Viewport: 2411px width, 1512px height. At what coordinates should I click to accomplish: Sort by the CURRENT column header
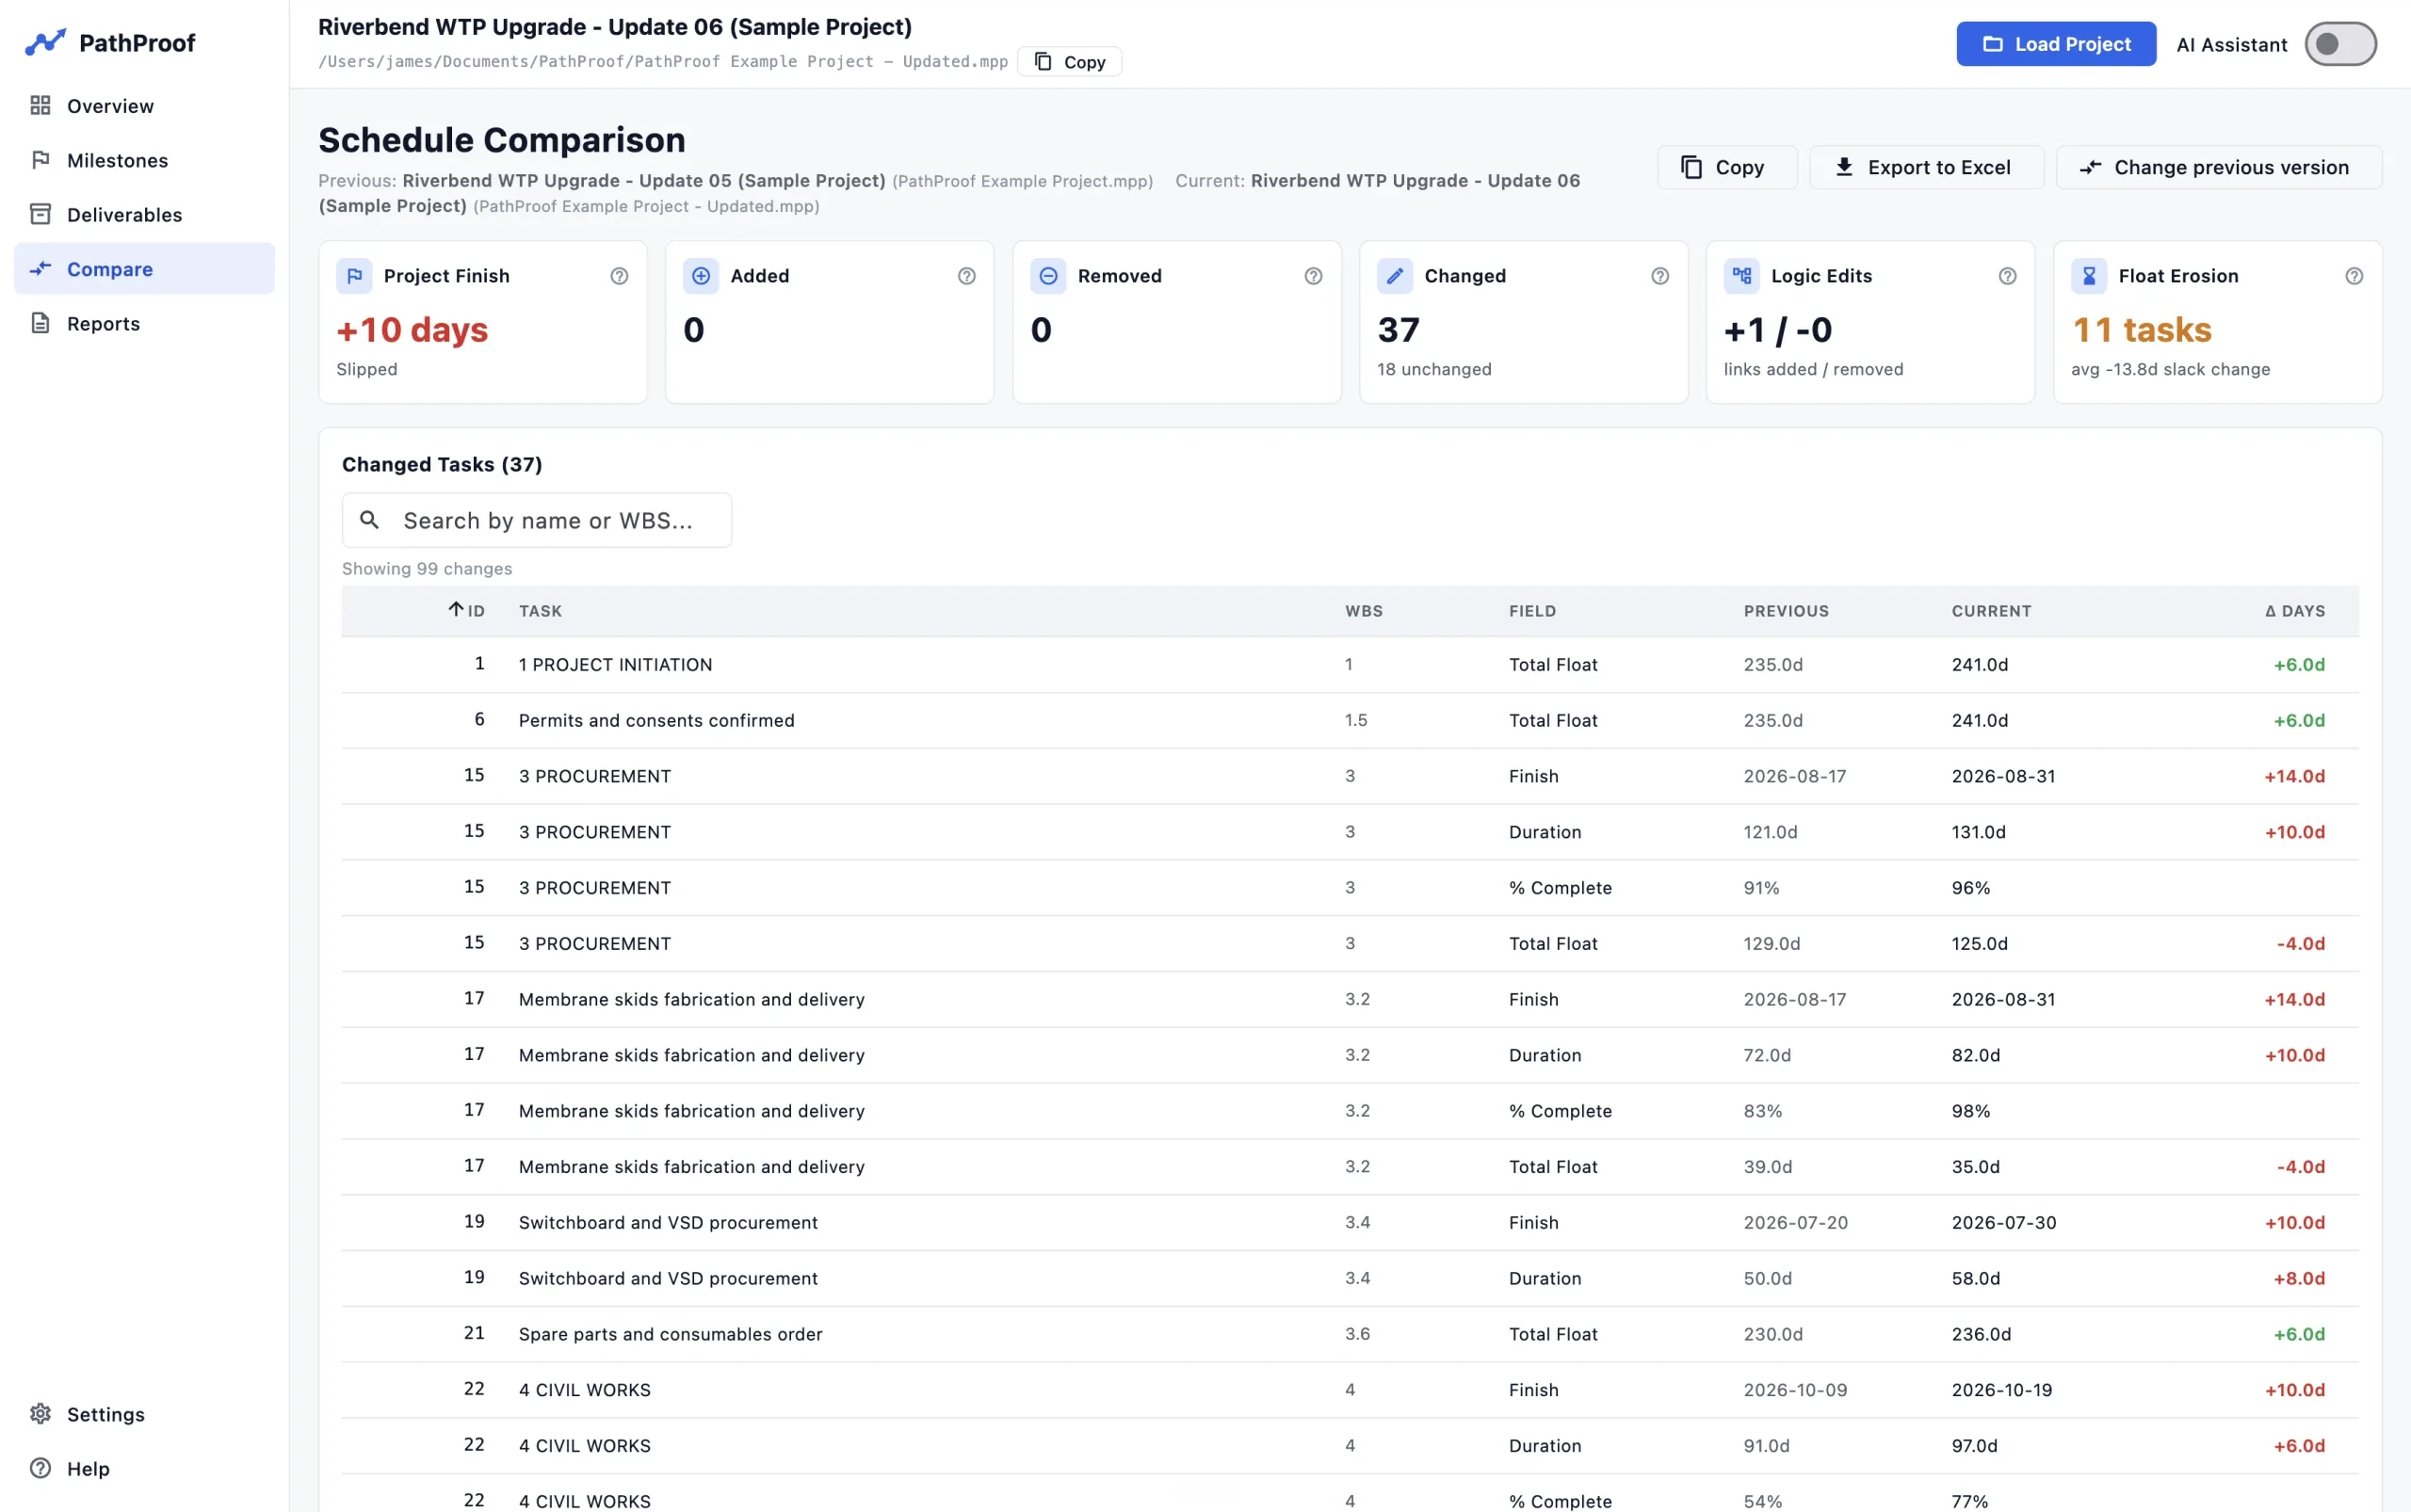pyautogui.click(x=1991, y=611)
